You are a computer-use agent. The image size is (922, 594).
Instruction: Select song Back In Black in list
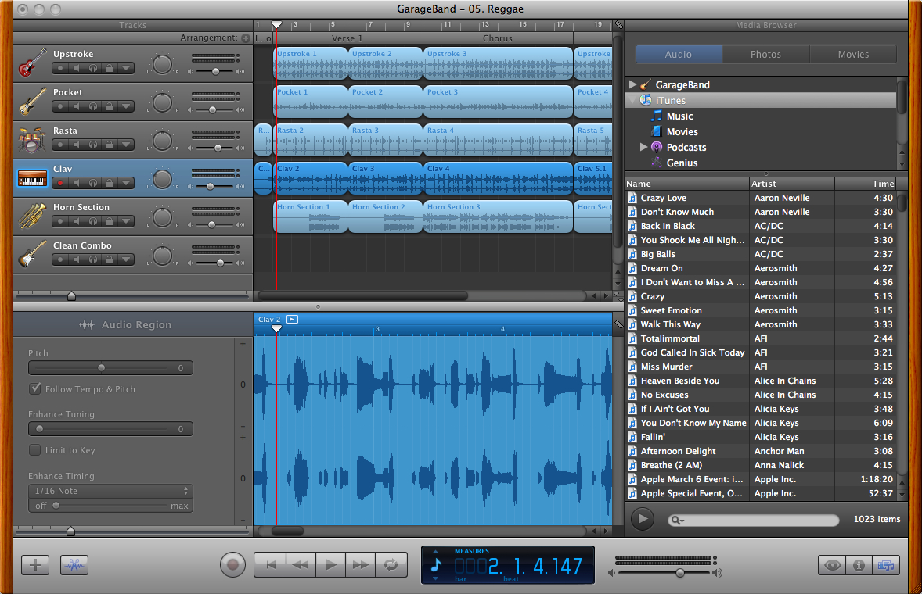[x=760, y=226]
